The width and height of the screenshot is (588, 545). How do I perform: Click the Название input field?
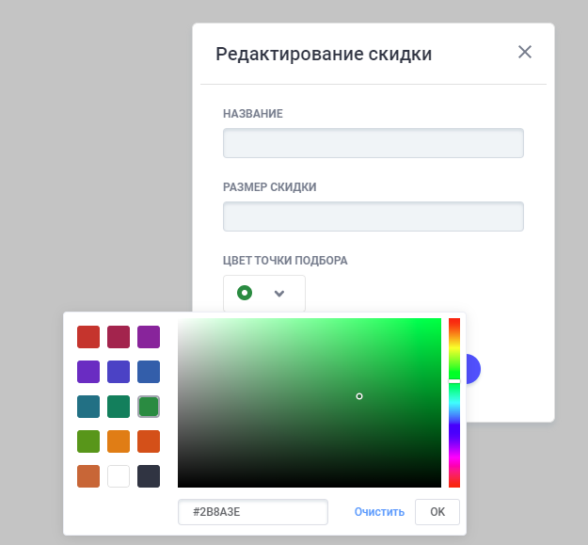[373, 143]
